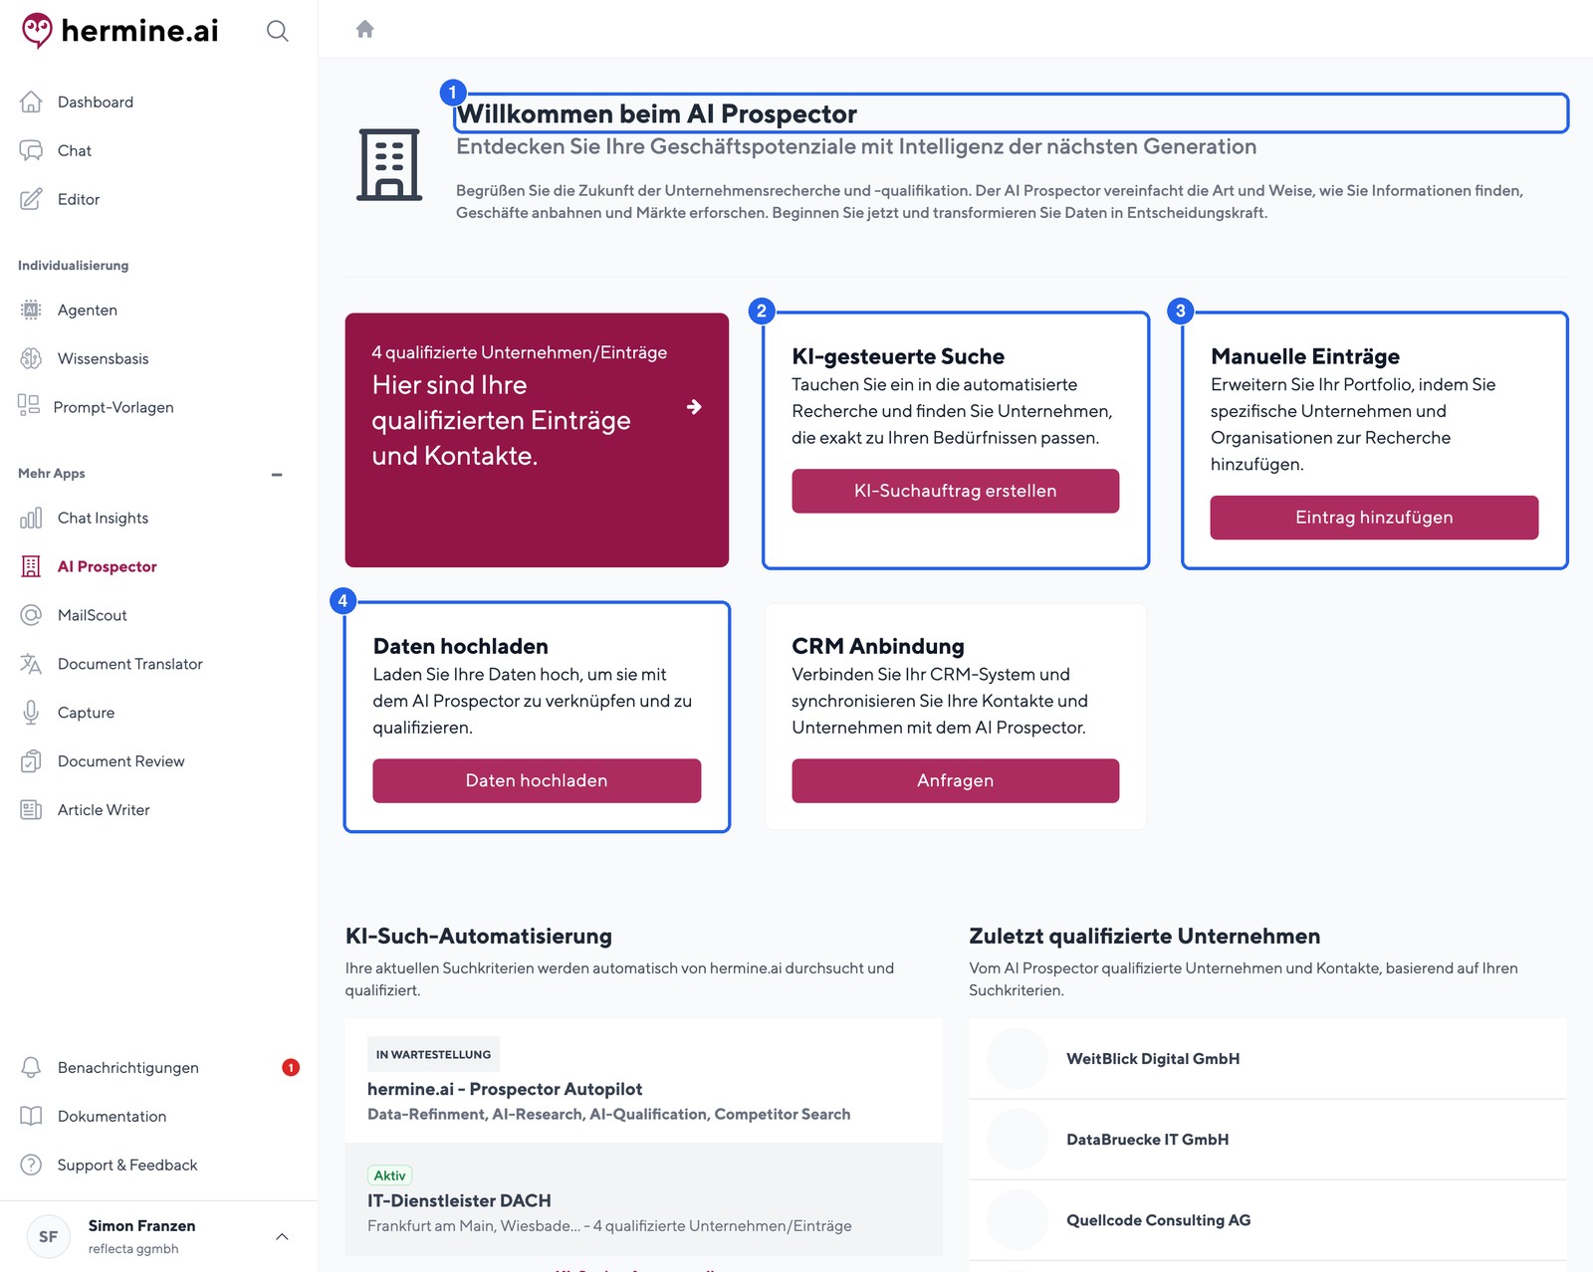Click the Support & Feedback question icon

(x=31, y=1165)
